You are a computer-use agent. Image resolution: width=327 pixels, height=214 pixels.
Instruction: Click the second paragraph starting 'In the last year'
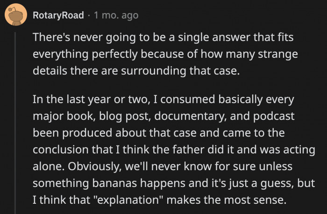(x=174, y=150)
